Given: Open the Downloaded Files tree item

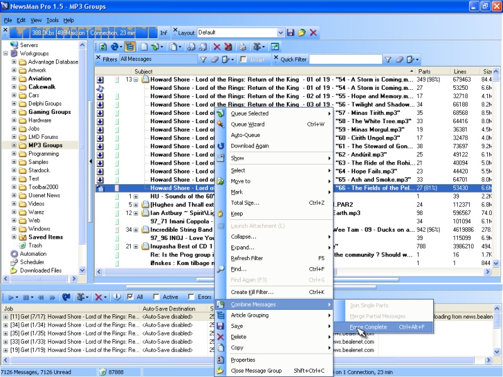Looking at the screenshot, I should (41, 270).
